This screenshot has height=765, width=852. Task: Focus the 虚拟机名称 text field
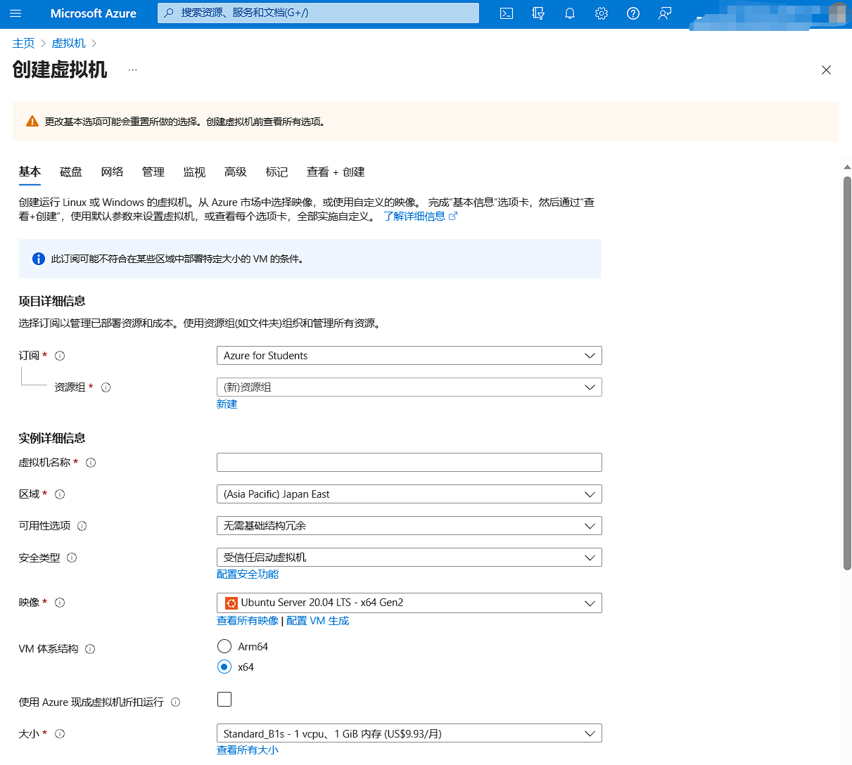coord(409,463)
